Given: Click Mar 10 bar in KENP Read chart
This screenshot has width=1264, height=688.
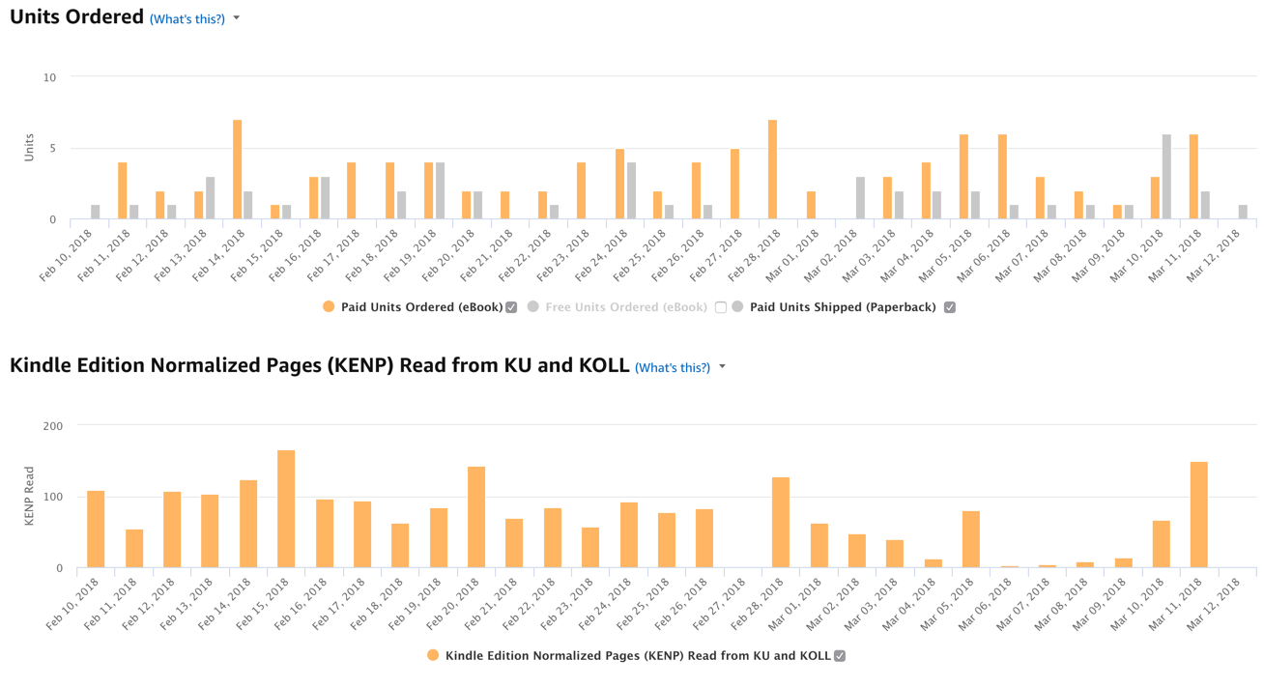Looking at the screenshot, I should (x=1162, y=545).
